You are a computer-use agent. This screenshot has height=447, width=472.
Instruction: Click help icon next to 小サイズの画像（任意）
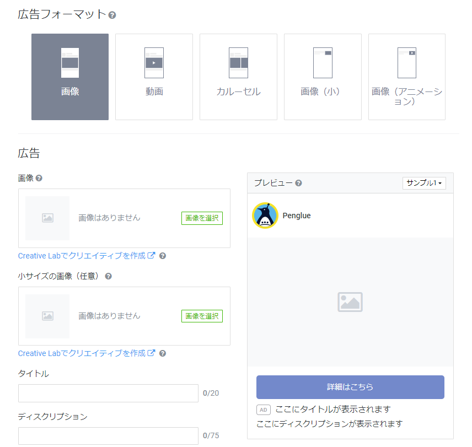[109, 276]
